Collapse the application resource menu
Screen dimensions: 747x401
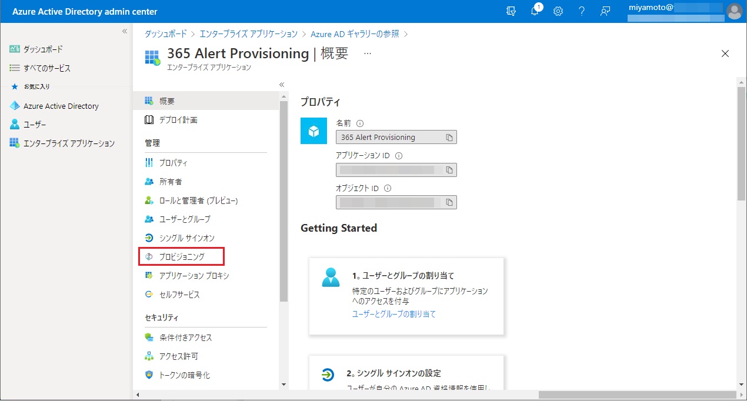[282, 85]
